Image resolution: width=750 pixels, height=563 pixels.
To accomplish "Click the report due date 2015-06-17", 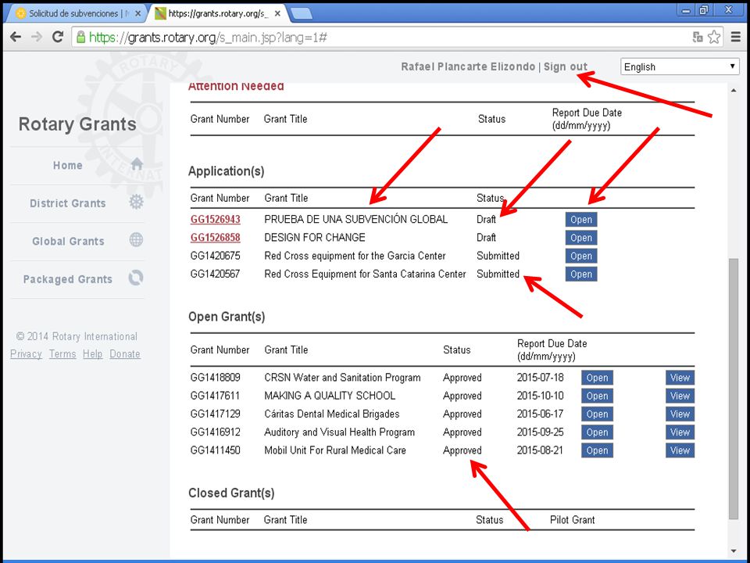I will tap(540, 414).
